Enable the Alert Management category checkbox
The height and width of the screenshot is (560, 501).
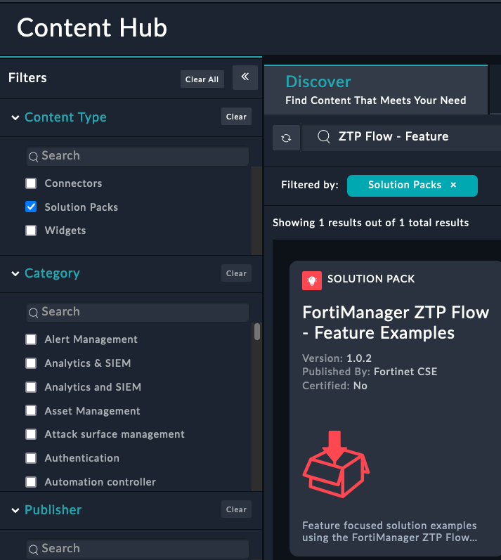pyautogui.click(x=31, y=339)
